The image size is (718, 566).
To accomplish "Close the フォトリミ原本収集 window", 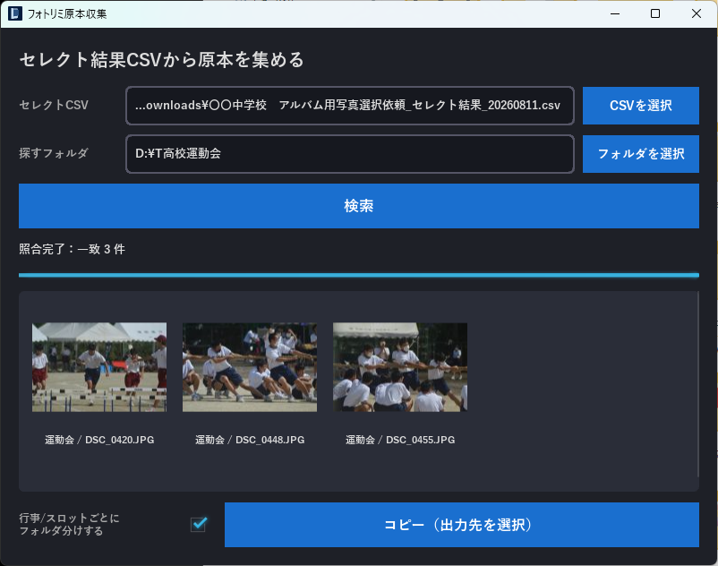I will (x=696, y=13).
